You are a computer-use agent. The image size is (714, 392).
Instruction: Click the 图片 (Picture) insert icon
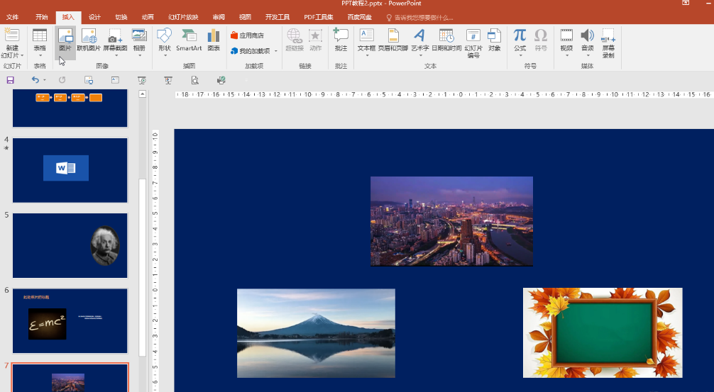65,40
